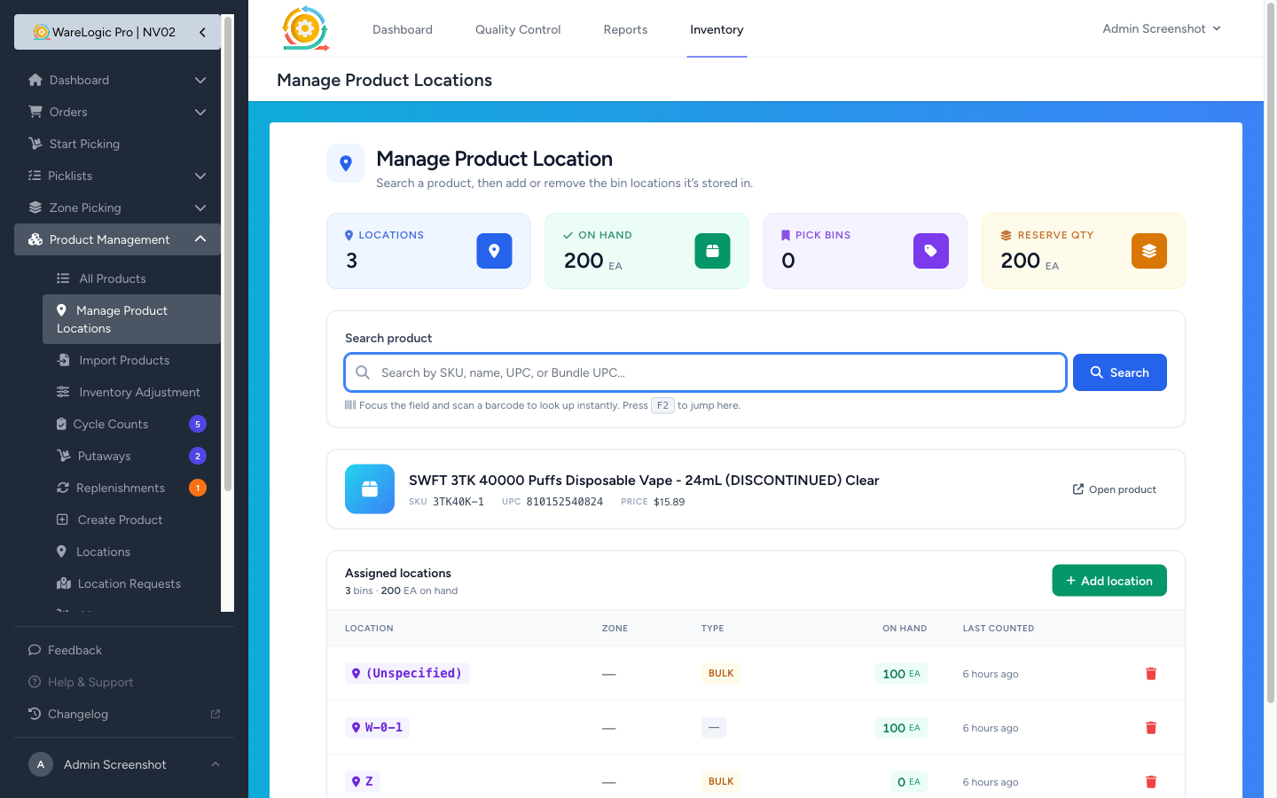1277x798 pixels.
Task: Click the SKU value 3TK40K-1
Action: point(458,502)
